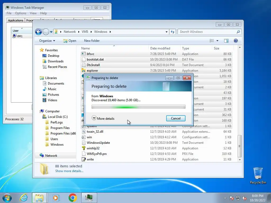
Task: Click the write application icon
Action: coord(83,159)
